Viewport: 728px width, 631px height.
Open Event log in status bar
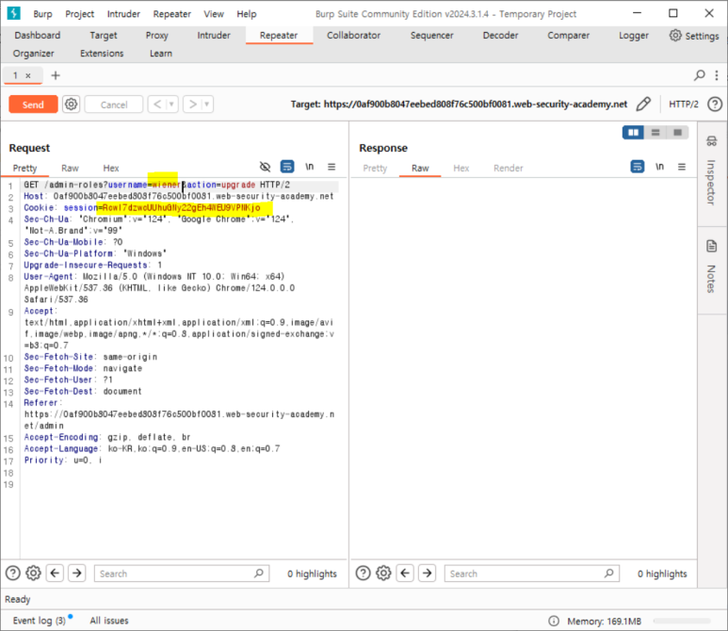[40, 621]
